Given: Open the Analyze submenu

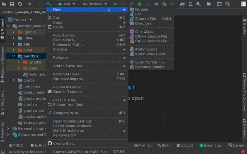Looking at the screenshot, I should [87, 49].
